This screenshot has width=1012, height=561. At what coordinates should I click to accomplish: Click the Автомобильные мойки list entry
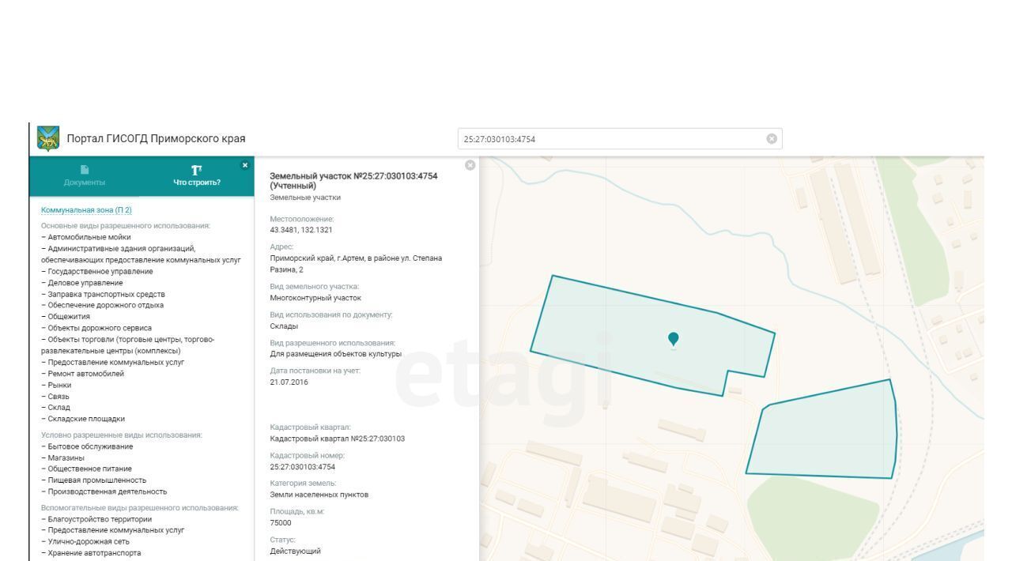pyautogui.click(x=88, y=237)
